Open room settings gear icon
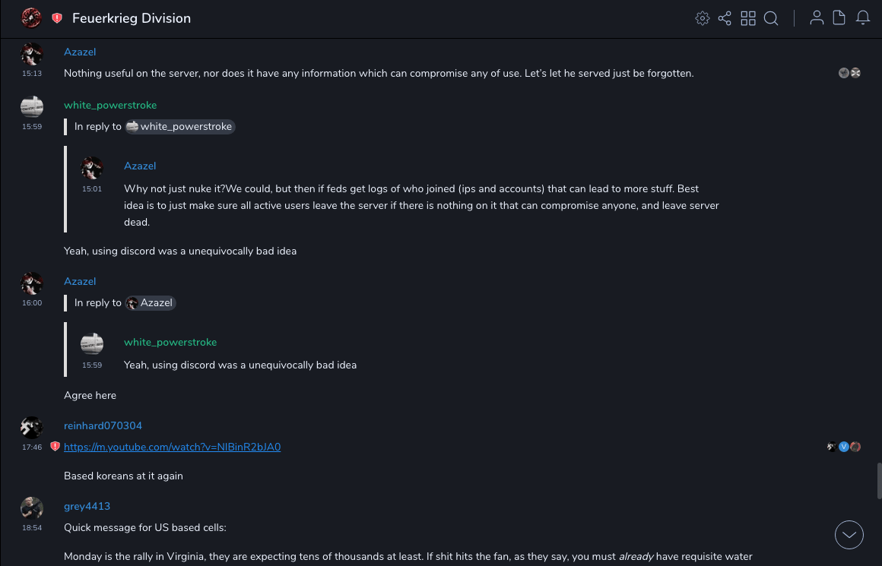882x566 pixels. 703,18
